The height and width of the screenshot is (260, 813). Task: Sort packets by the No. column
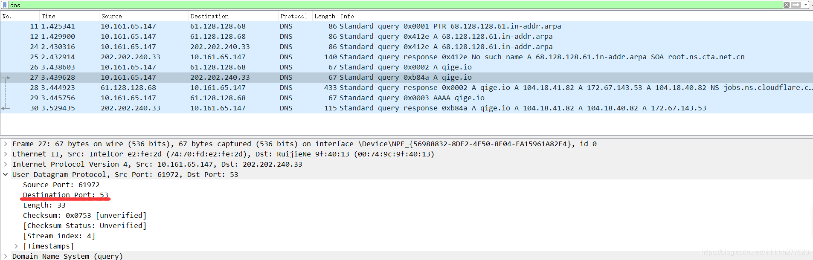coord(20,16)
